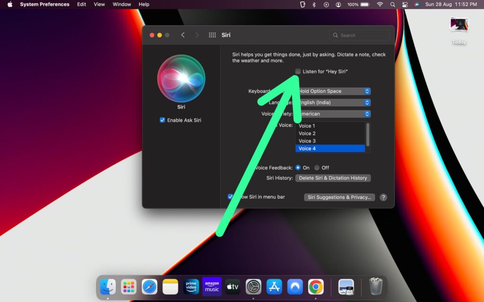Open the System Preferences app menu
This screenshot has width=484, height=302.
45,4
